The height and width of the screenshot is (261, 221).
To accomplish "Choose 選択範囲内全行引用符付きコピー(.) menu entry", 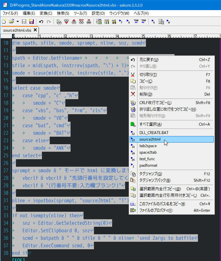I will coord(172,195).
